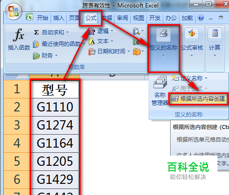Screen dimensions: 229x195
Task: Click the 根据所选内容创建 grid icon
Action: pos(175,99)
